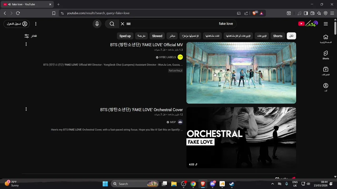Open the Brave VPN shield icon
337x189 pixels.
[x=326, y=13]
